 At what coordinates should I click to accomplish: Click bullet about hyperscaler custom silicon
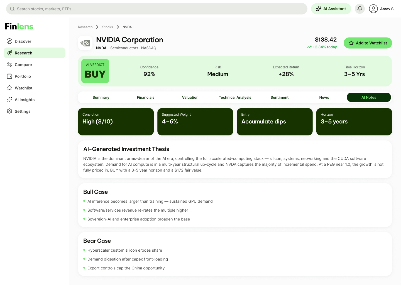coord(125,250)
